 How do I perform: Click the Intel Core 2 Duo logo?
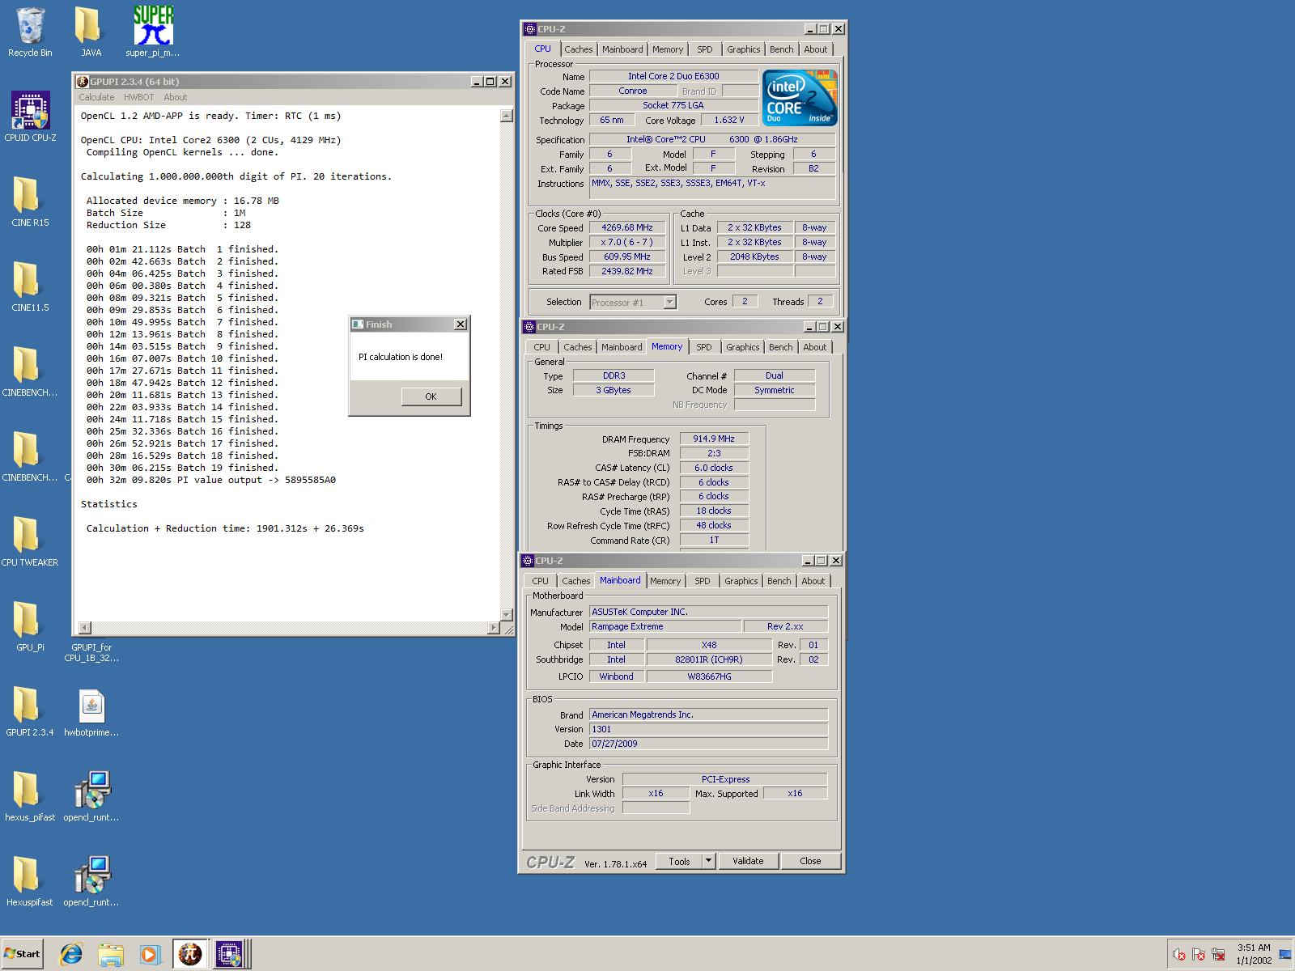click(x=800, y=98)
